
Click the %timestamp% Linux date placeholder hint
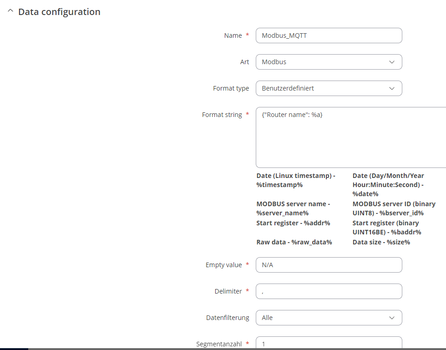coord(296,180)
